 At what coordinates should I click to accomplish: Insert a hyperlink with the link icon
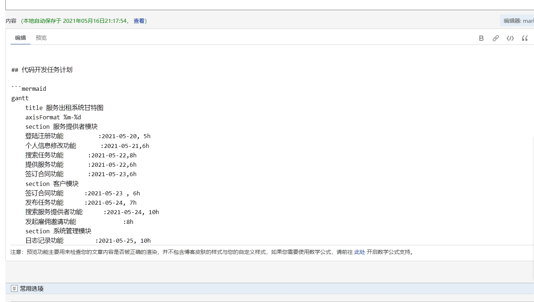(x=496, y=38)
